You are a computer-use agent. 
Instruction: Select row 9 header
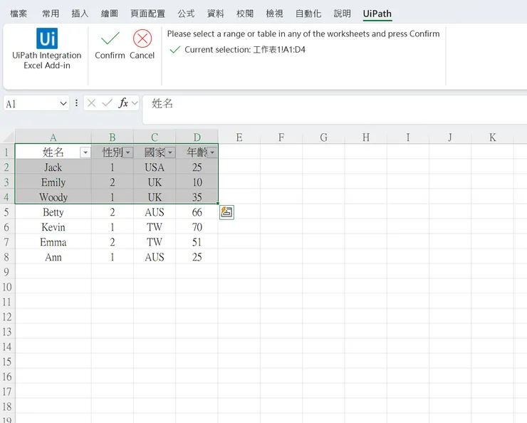pos(6,272)
